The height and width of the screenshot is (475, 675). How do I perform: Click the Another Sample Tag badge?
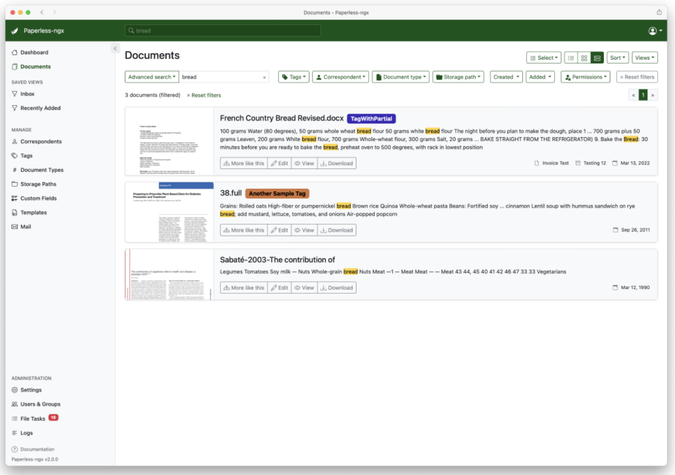(x=277, y=193)
